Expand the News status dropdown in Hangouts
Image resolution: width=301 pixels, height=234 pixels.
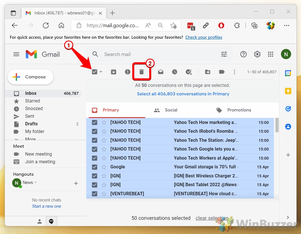[35, 183]
